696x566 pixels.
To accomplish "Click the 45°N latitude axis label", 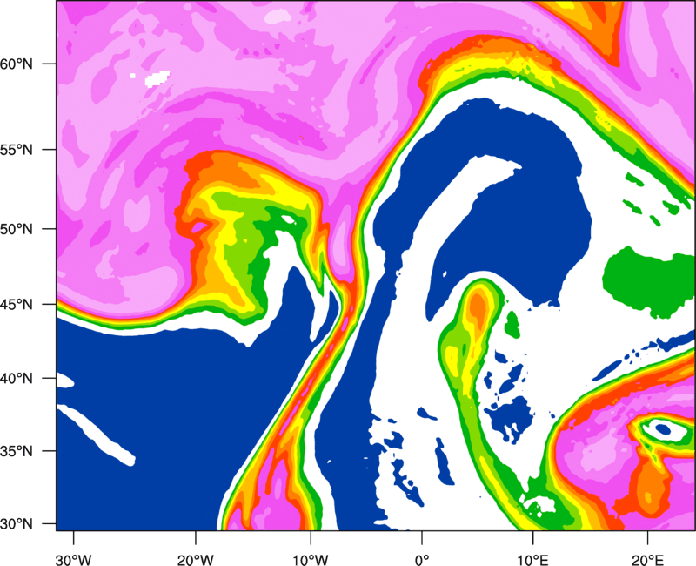I will [x=17, y=305].
